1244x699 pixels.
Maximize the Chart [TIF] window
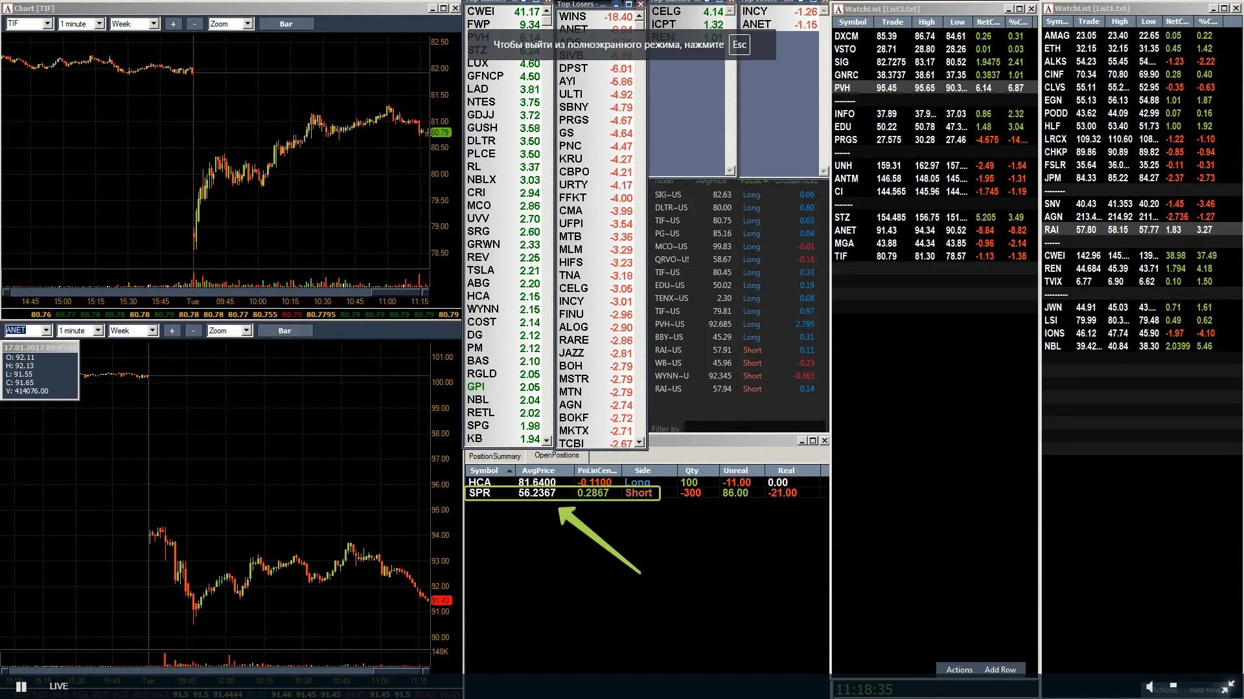[x=444, y=8]
